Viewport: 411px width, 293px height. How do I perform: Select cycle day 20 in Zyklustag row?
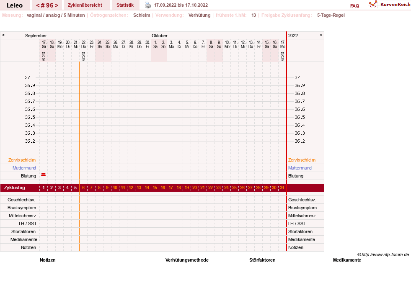[194, 188]
